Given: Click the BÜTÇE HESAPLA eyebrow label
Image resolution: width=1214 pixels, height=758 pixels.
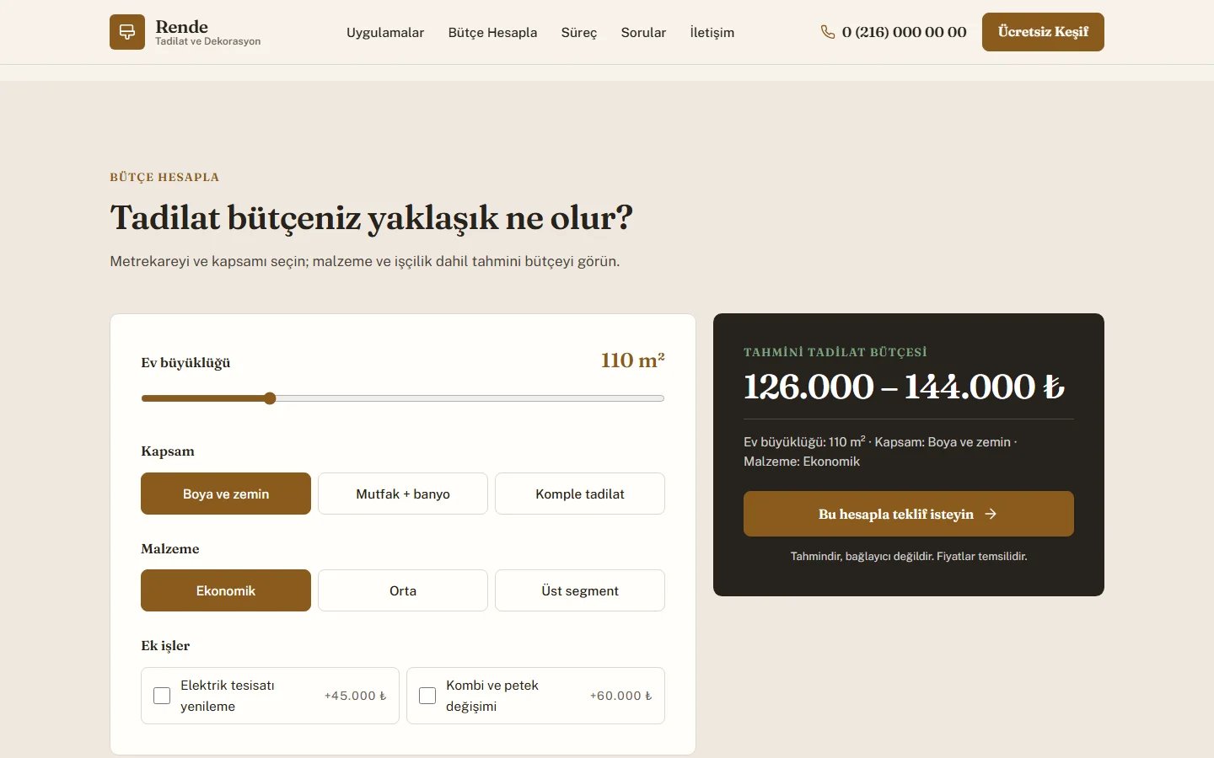Looking at the screenshot, I should (164, 177).
